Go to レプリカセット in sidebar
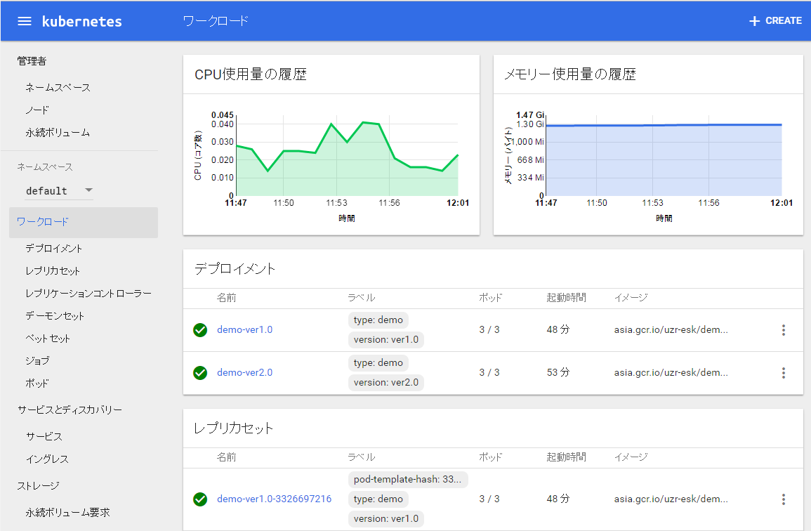Screen dimensions: 811x531 coord(53,271)
